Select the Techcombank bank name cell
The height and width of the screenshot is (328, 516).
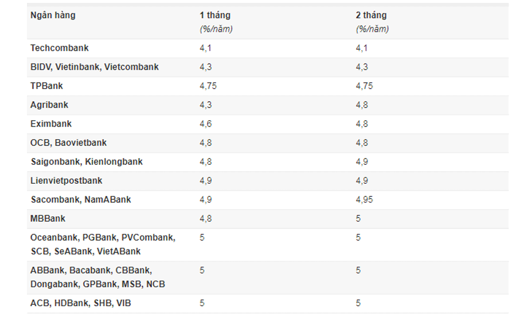pyautogui.click(x=60, y=48)
